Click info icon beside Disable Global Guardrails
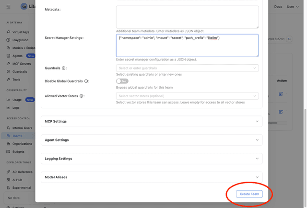 point(86,81)
